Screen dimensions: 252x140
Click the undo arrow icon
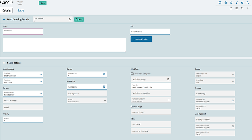coord(242,3)
